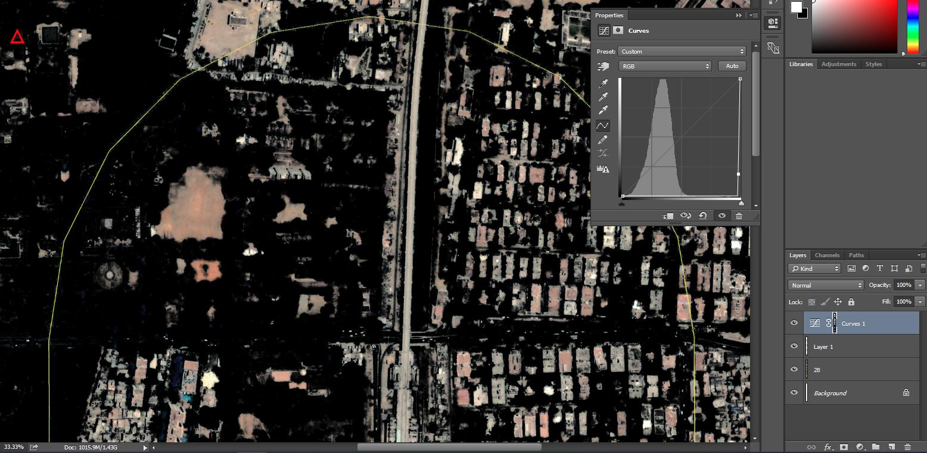
Task: Reset Curves to adjustment defaults
Action: click(x=703, y=215)
